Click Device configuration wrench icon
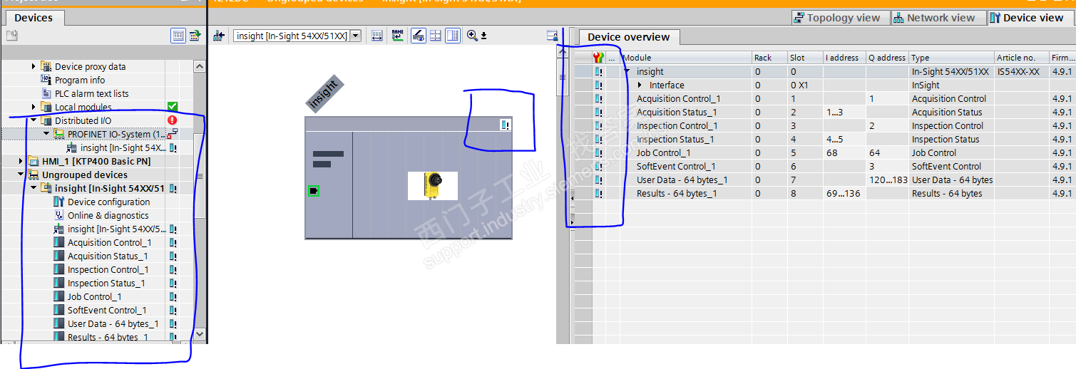Image resolution: width=1076 pixels, height=369 pixels. (x=59, y=202)
